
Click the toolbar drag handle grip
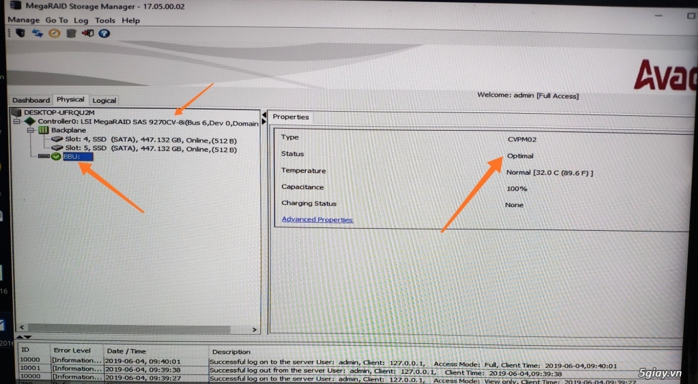pyautogui.click(x=8, y=33)
